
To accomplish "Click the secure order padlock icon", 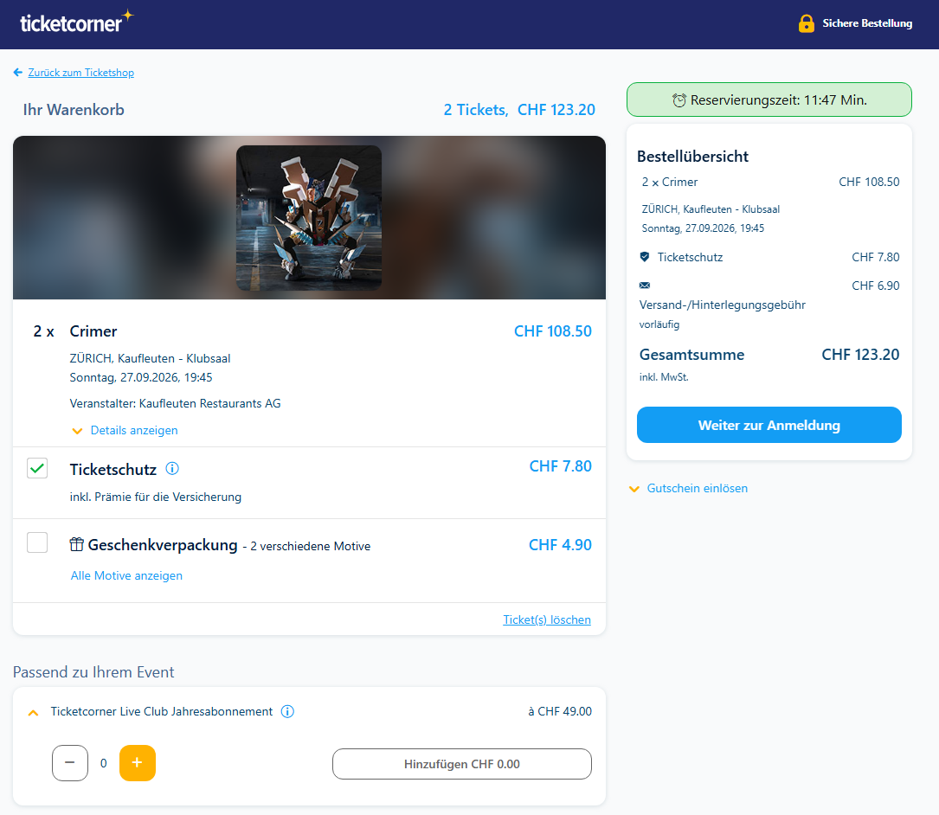I will pos(807,23).
